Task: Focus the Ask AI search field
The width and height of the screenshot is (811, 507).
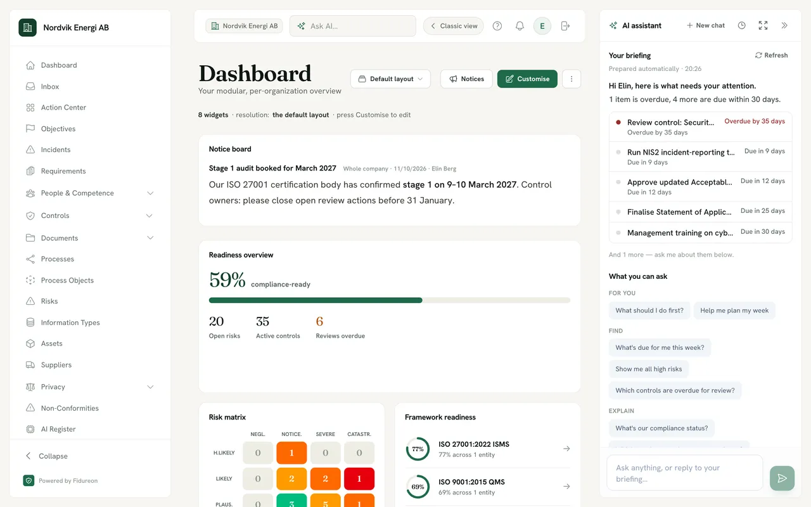Action: [x=353, y=26]
